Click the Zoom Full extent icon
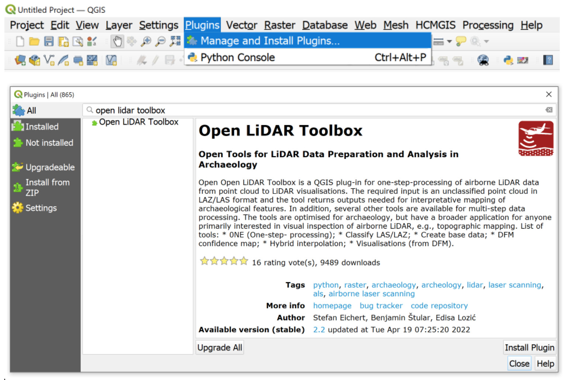 tap(175, 41)
